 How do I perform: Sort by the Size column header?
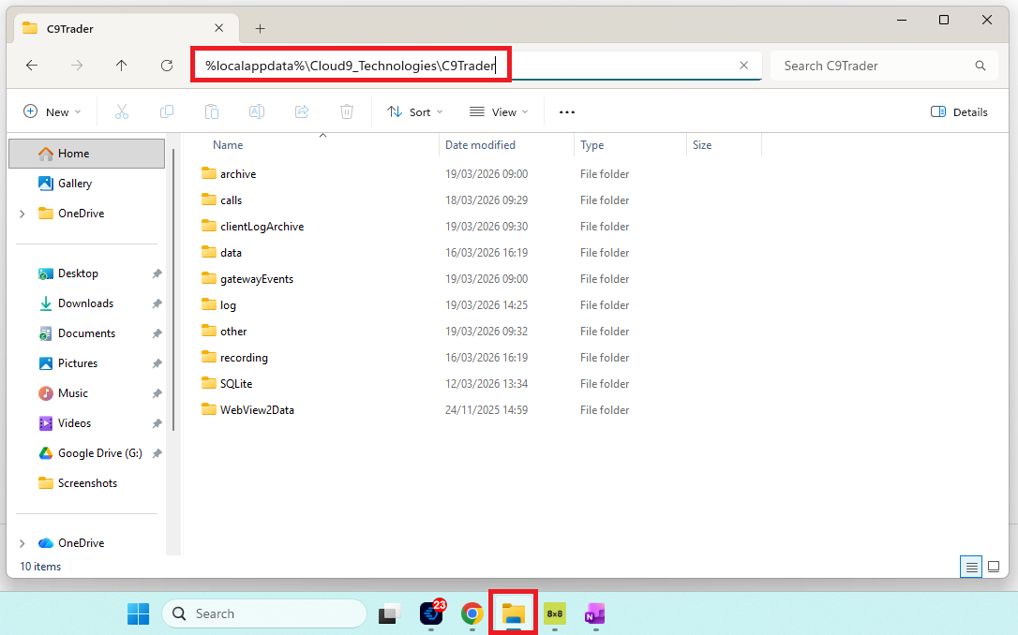724,145
